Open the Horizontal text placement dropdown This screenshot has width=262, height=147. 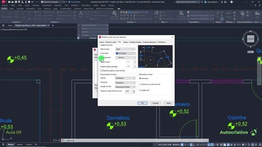125,82
